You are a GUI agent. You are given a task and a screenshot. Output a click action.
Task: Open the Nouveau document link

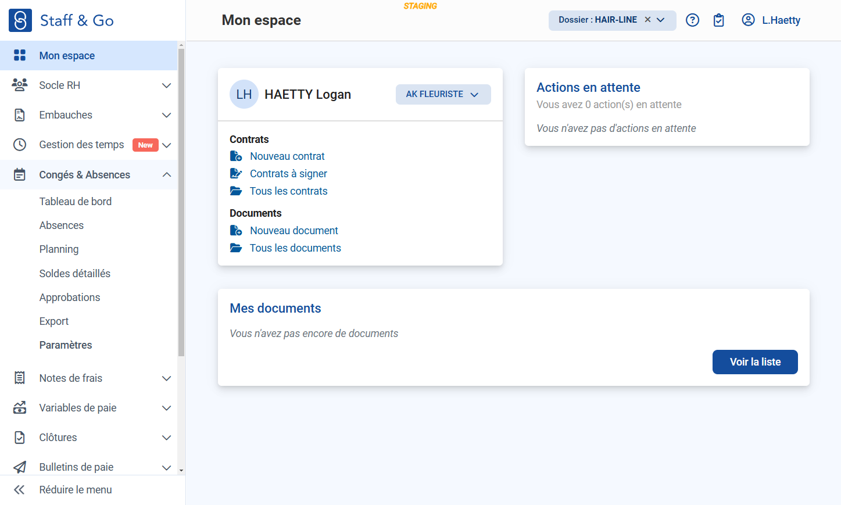tap(294, 230)
